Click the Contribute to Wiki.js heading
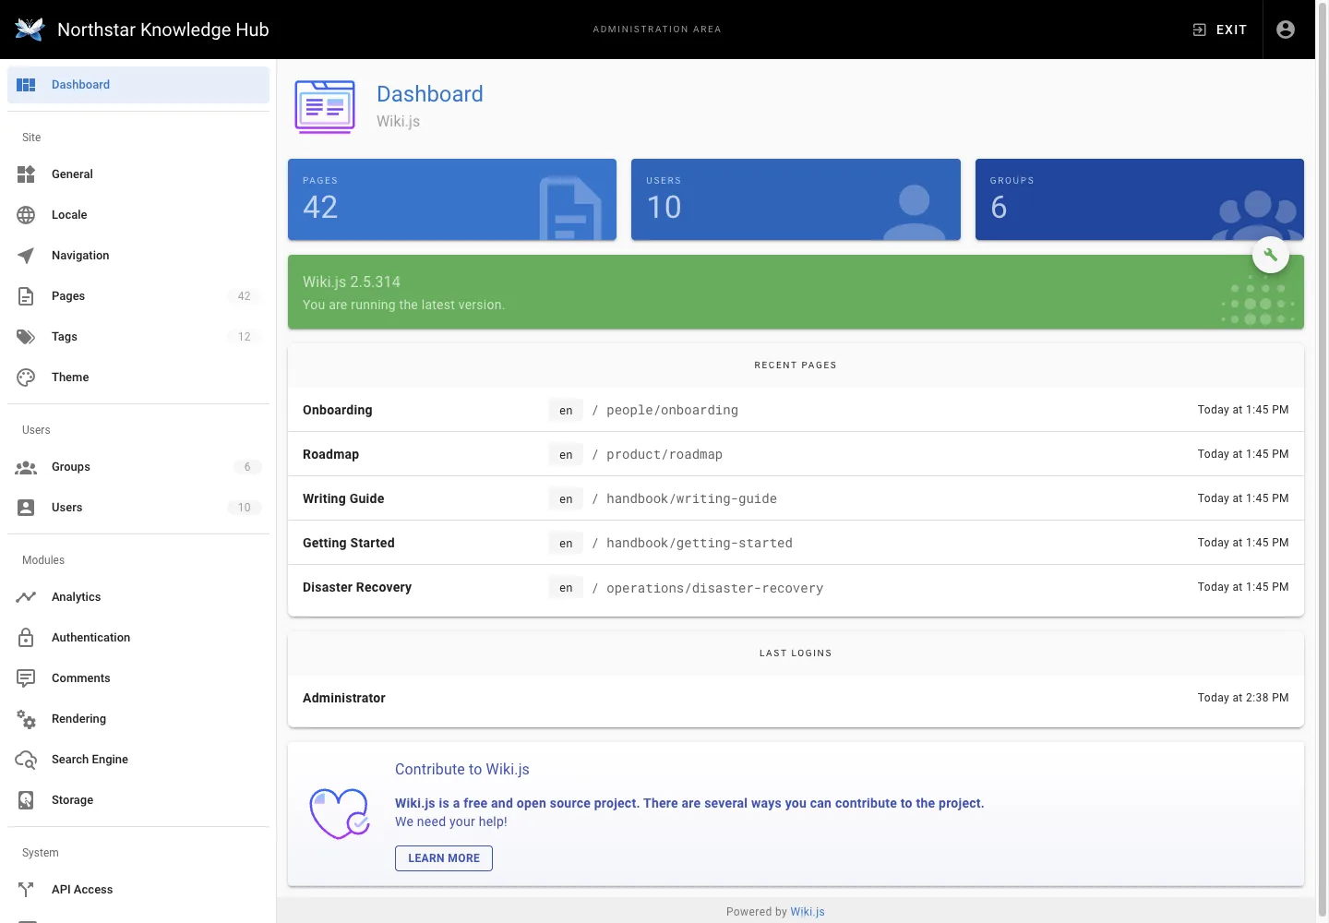Image resolution: width=1329 pixels, height=923 pixels. pyautogui.click(x=462, y=770)
